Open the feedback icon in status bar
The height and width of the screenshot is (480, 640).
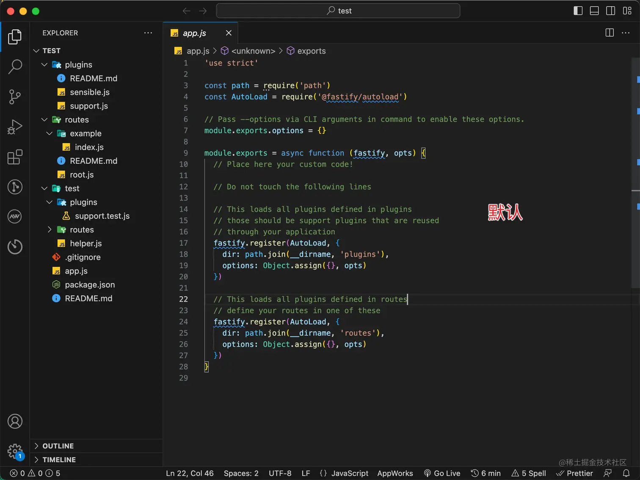click(x=607, y=473)
